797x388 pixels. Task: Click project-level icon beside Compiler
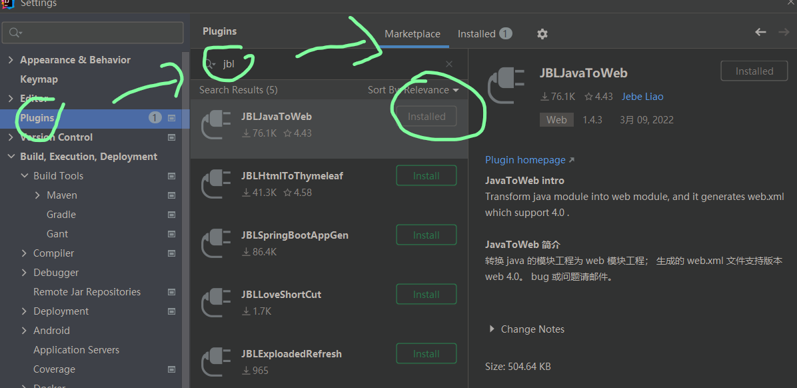point(172,253)
